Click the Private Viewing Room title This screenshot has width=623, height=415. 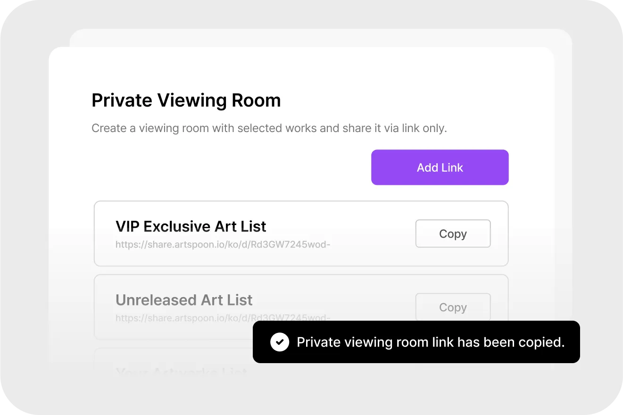[186, 100]
